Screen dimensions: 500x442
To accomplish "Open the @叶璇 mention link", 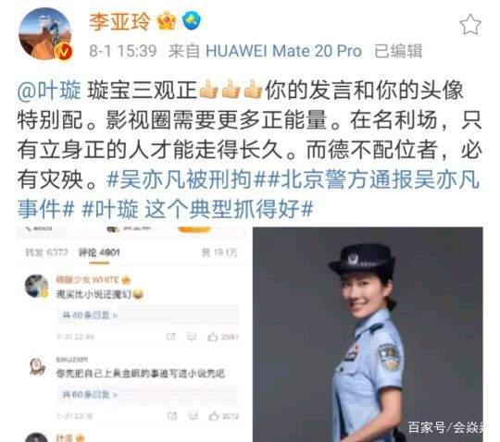I will 49,91.
